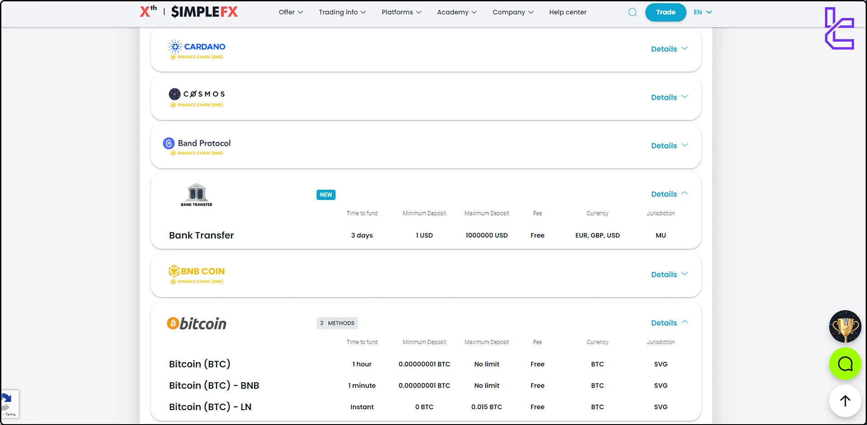The height and width of the screenshot is (425, 867).
Task: Open the green live chat bubble
Action: point(845,364)
